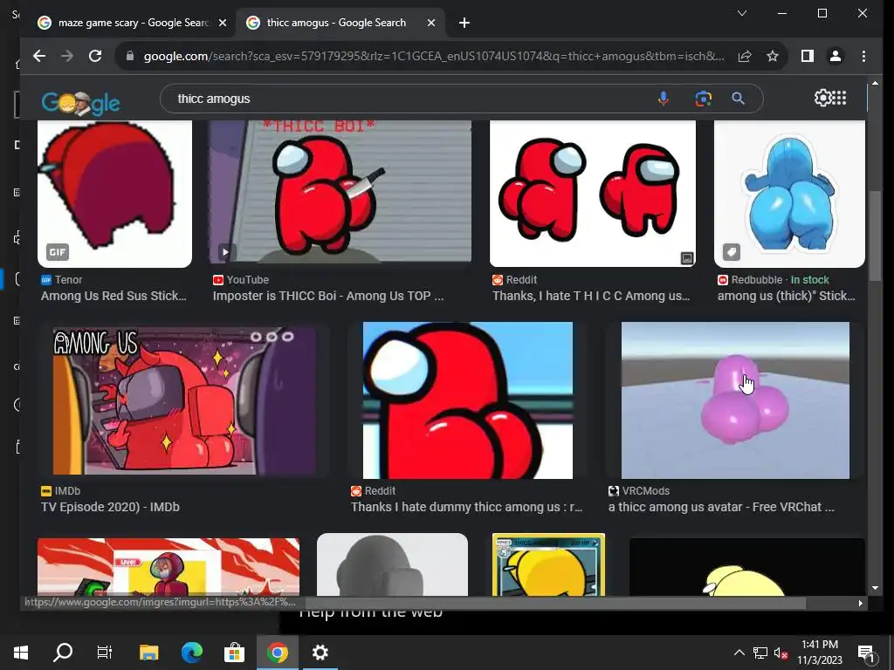Open a thicc among us avatar link
The height and width of the screenshot is (670, 894).
pos(721,507)
